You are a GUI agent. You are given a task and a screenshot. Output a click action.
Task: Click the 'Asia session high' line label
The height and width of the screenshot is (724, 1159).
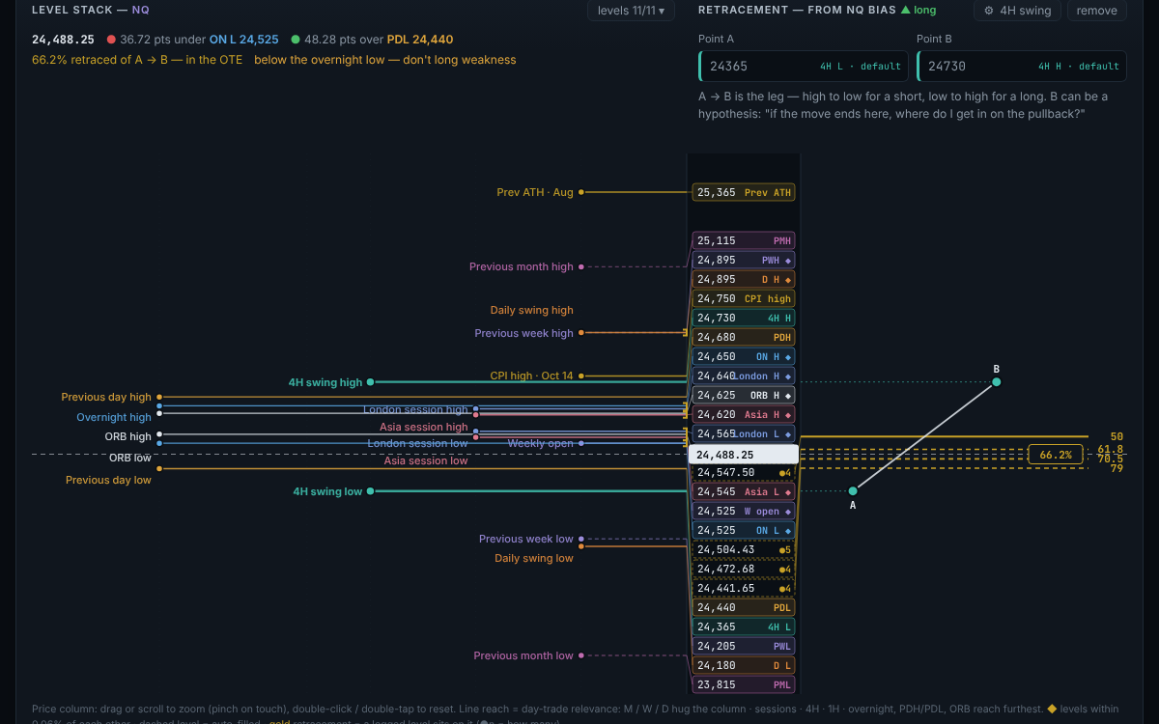click(x=424, y=427)
